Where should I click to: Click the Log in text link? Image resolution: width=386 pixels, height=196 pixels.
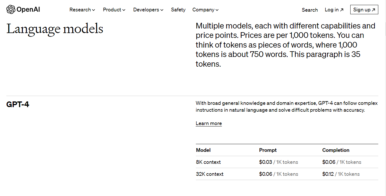331,10
